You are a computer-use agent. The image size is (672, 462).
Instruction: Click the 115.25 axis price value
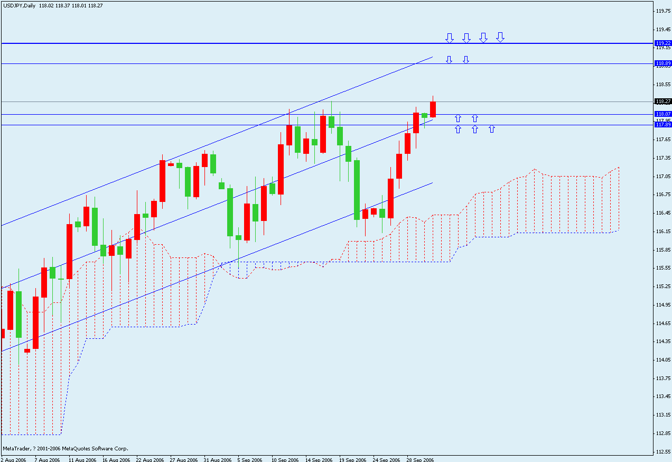click(663, 287)
